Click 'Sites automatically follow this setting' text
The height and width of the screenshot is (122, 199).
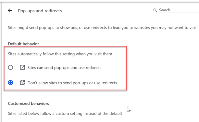tap(60, 54)
